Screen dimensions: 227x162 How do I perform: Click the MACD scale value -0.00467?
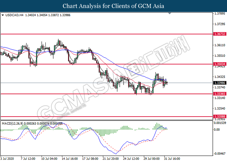[220, 154]
